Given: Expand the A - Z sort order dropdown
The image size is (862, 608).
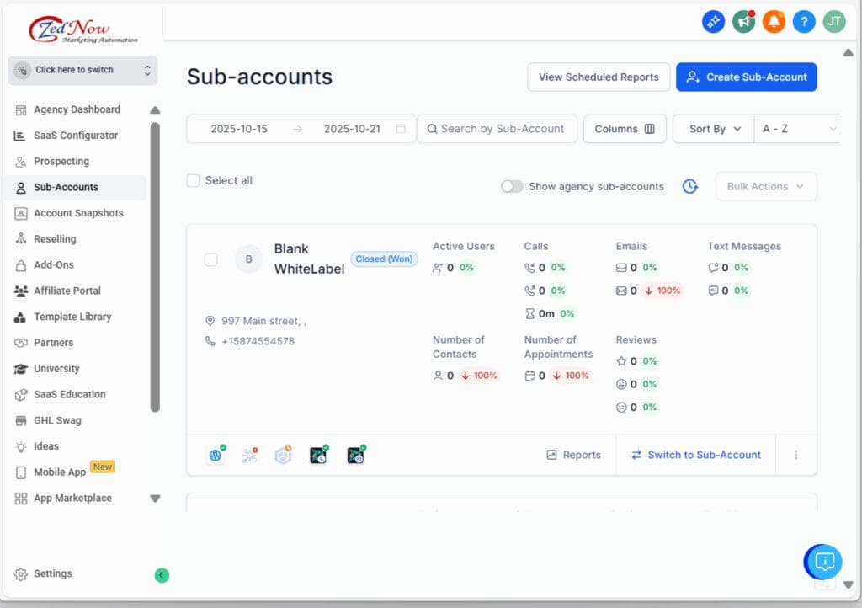Looking at the screenshot, I should [x=798, y=129].
